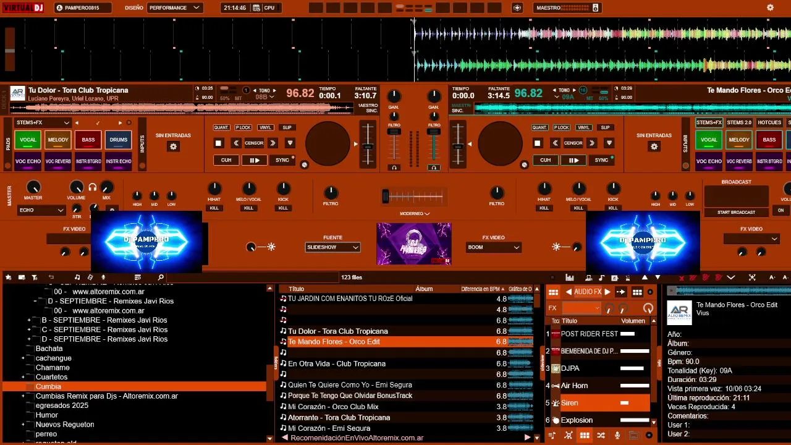This screenshot has height=445, width=791.
Task: Sort by Título column header
Action: (x=297, y=289)
